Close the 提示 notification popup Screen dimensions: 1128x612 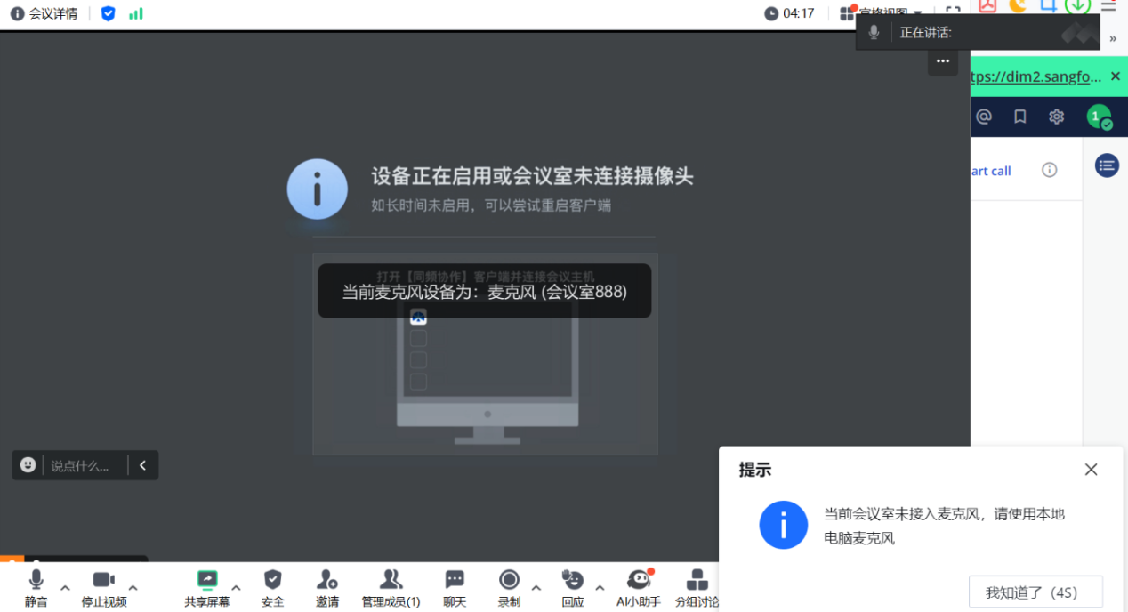click(x=1091, y=470)
